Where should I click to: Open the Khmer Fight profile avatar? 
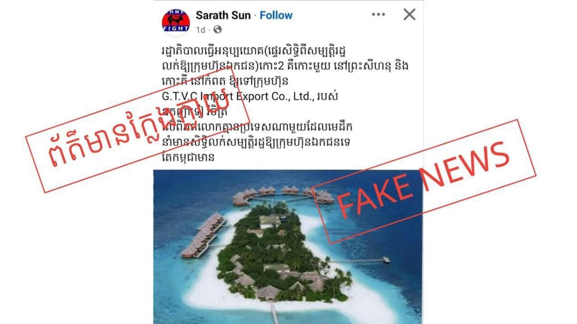click(176, 22)
